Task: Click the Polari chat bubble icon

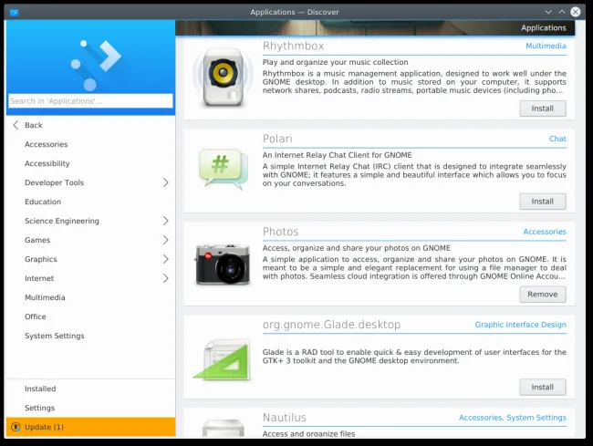Action: click(x=224, y=169)
